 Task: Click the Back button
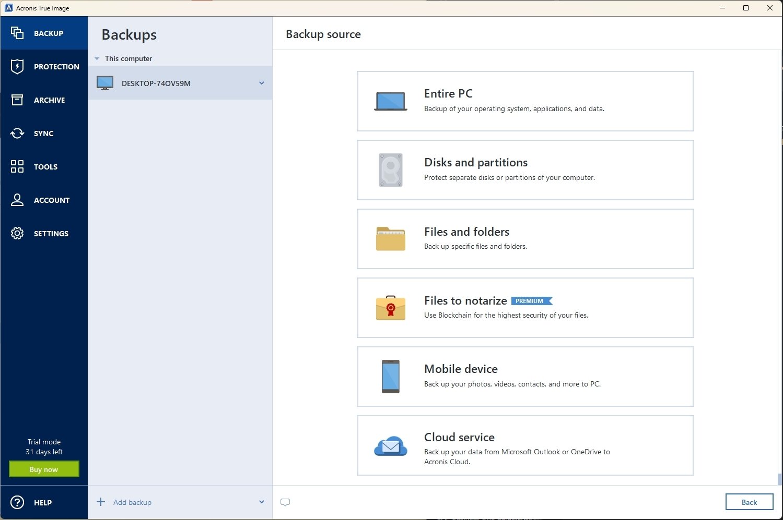749,502
